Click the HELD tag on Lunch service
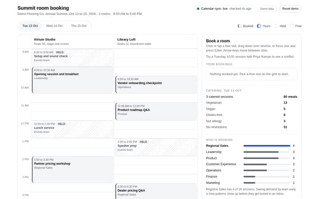 click(62, 124)
